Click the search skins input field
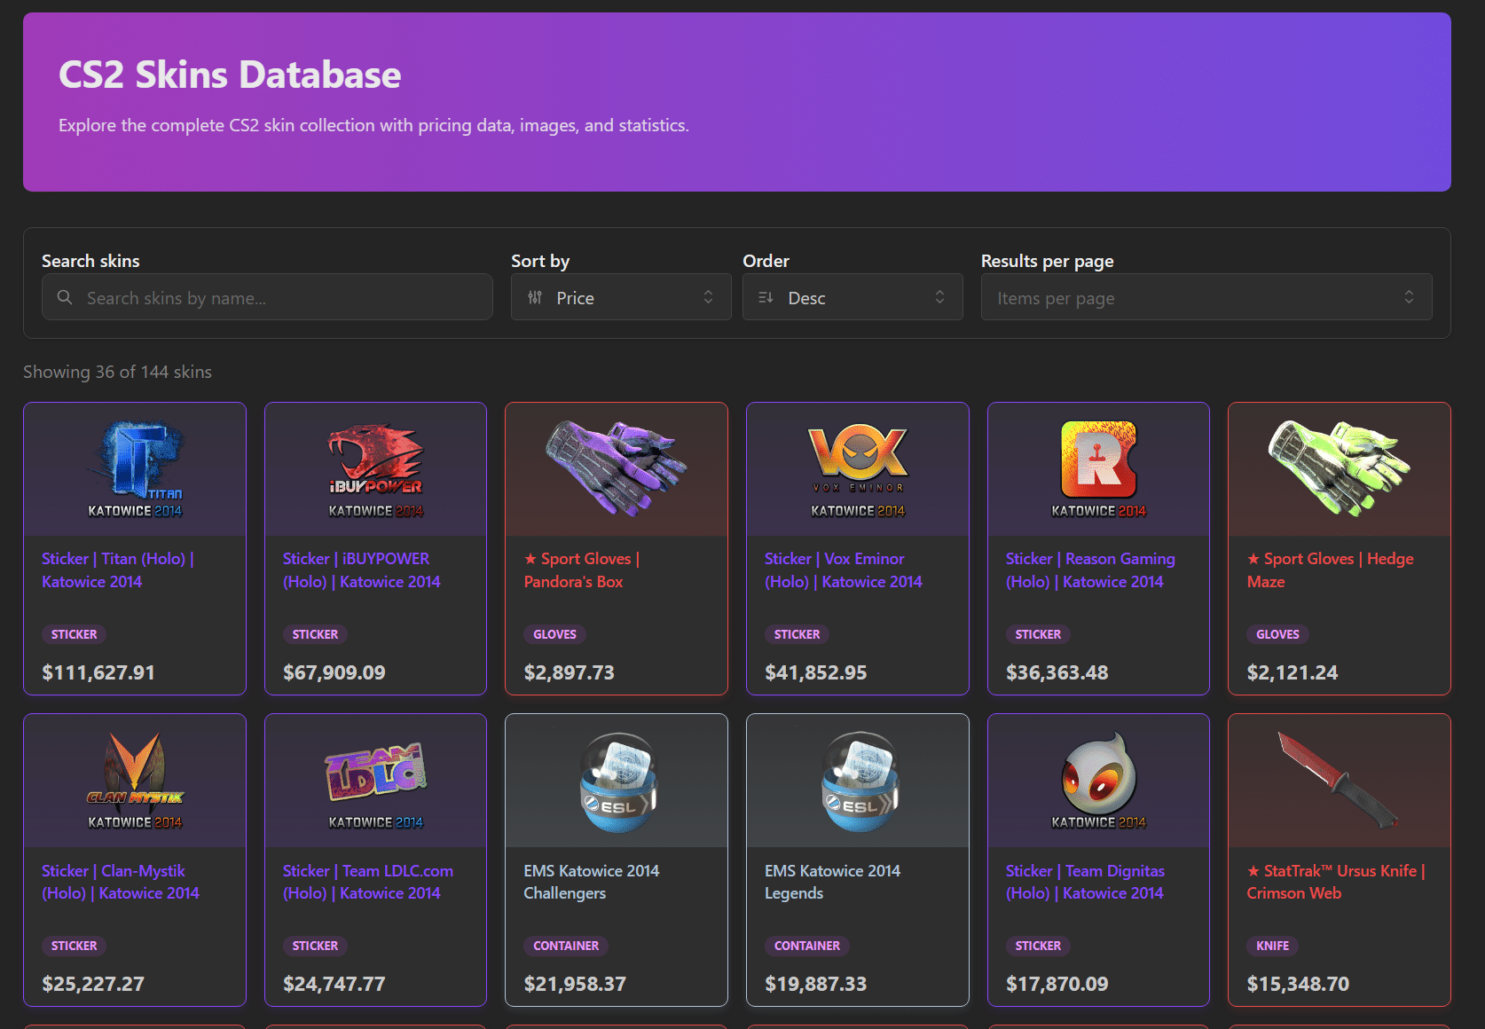Viewport: 1485px width, 1029px height. click(266, 297)
